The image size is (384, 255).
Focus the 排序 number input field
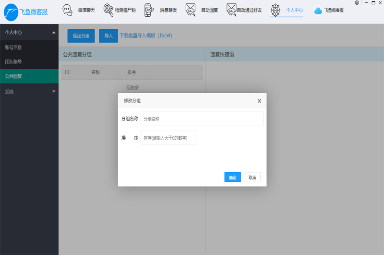pyautogui.click(x=168, y=138)
